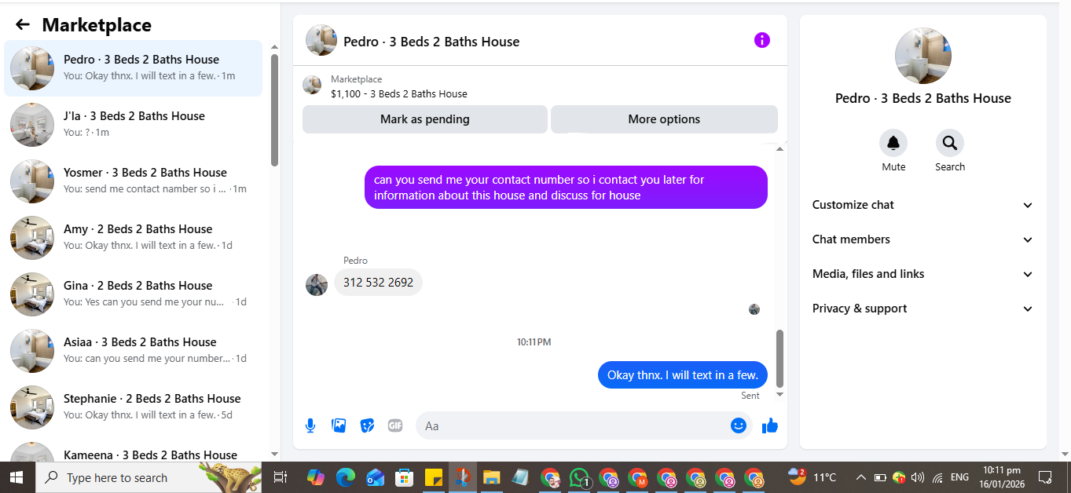The image size is (1071, 493).
Task: Open the purple conversation info icon
Action: coord(762,40)
